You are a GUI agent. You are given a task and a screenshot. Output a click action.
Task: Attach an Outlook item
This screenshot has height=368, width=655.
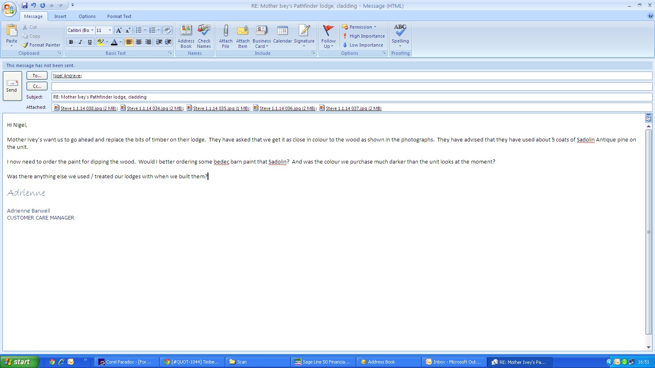[243, 36]
